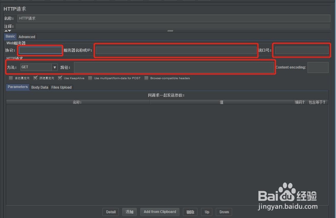Click the Up button
Screen dimensions: 336x218
[207, 212]
